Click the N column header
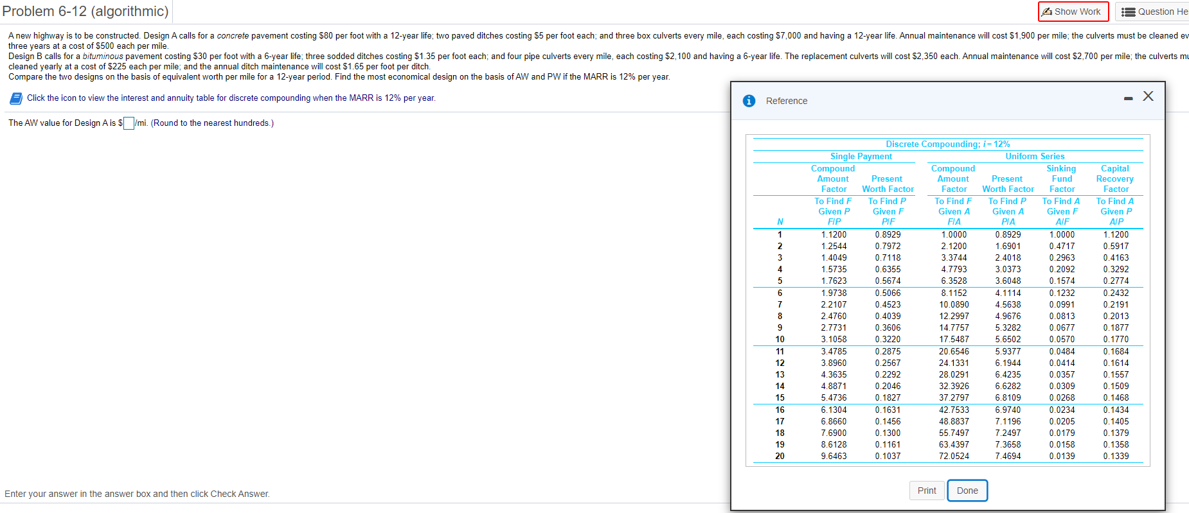Viewport: 1189px width, 513px height. click(x=780, y=222)
